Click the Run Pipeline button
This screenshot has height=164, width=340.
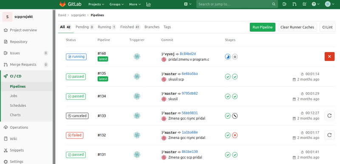pos(263,27)
